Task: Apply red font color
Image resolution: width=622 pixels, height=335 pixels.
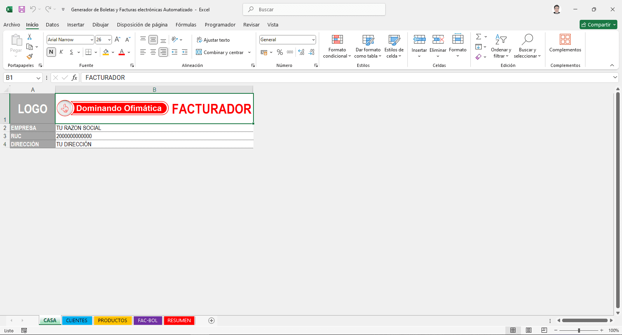Action: pos(122,52)
